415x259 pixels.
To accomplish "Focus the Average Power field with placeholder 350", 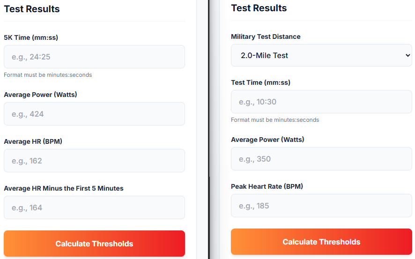I will (x=321, y=159).
